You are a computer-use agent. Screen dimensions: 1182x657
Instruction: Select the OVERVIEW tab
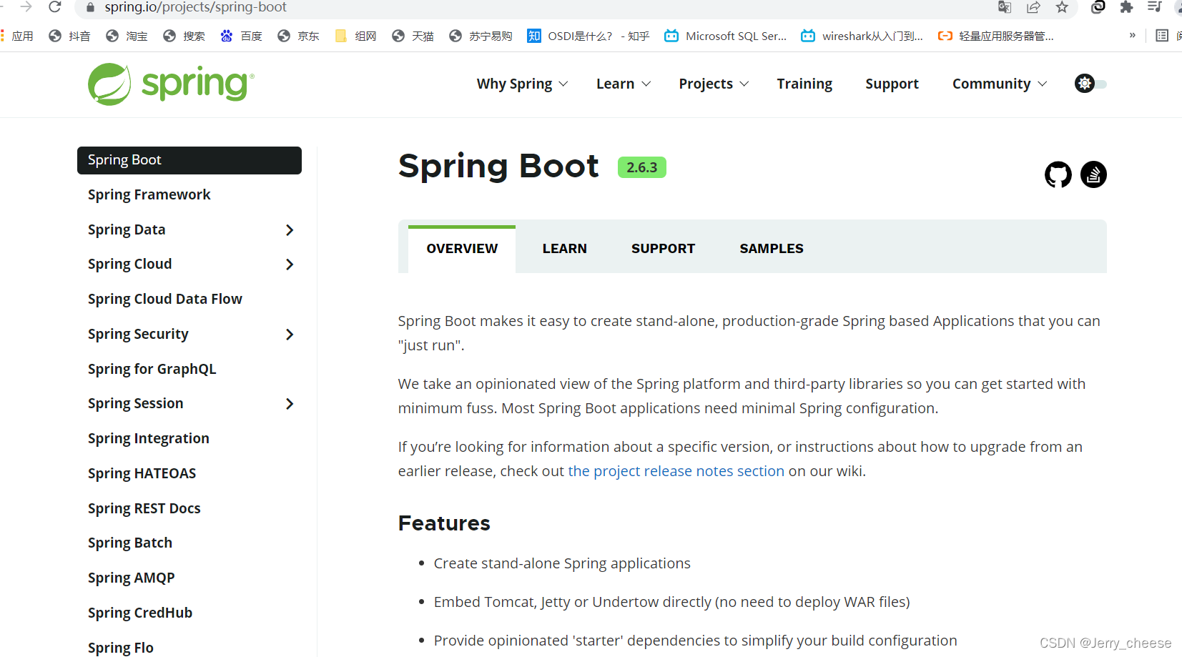(462, 249)
